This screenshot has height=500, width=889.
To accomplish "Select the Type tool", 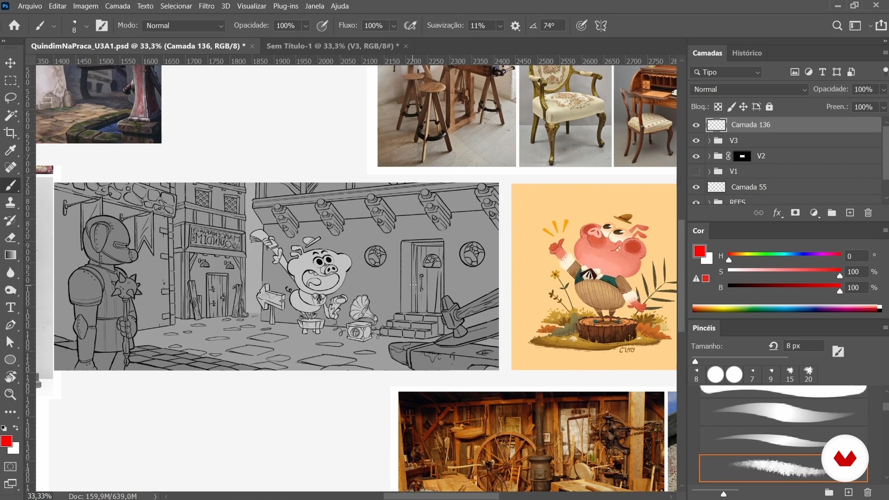I will tap(10, 307).
